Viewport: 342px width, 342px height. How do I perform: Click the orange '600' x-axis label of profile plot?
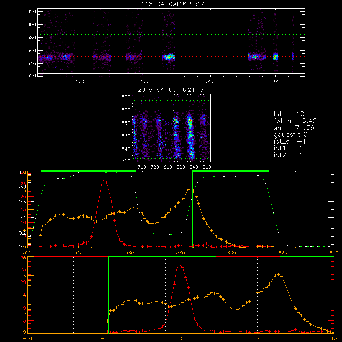(232, 253)
